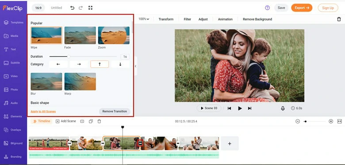Zoom in the timeline
This screenshot has width=345, height=165.
pyautogui.click(x=331, y=121)
